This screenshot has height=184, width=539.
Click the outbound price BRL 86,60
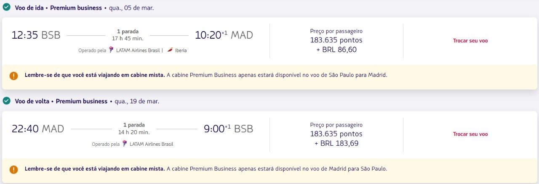(336, 50)
